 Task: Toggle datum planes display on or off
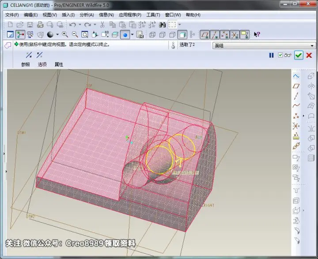pyautogui.click(x=204, y=35)
